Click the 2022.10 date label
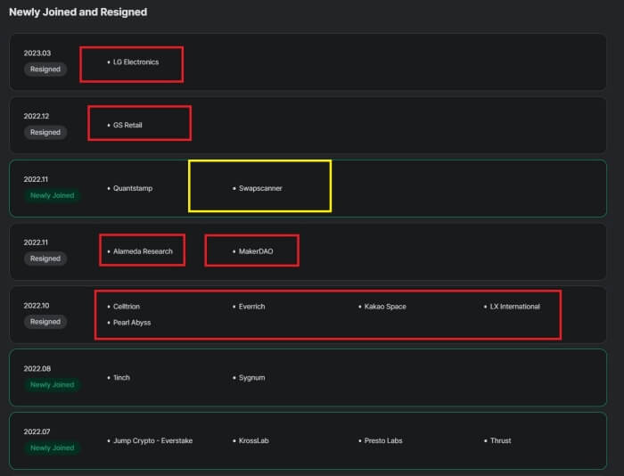This screenshot has width=624, height=476. click(x=37, y=305)
